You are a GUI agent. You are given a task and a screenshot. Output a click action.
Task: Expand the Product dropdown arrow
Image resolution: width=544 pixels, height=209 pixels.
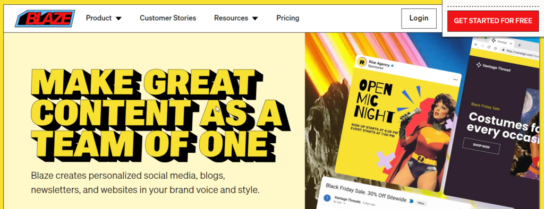point(118,19)
